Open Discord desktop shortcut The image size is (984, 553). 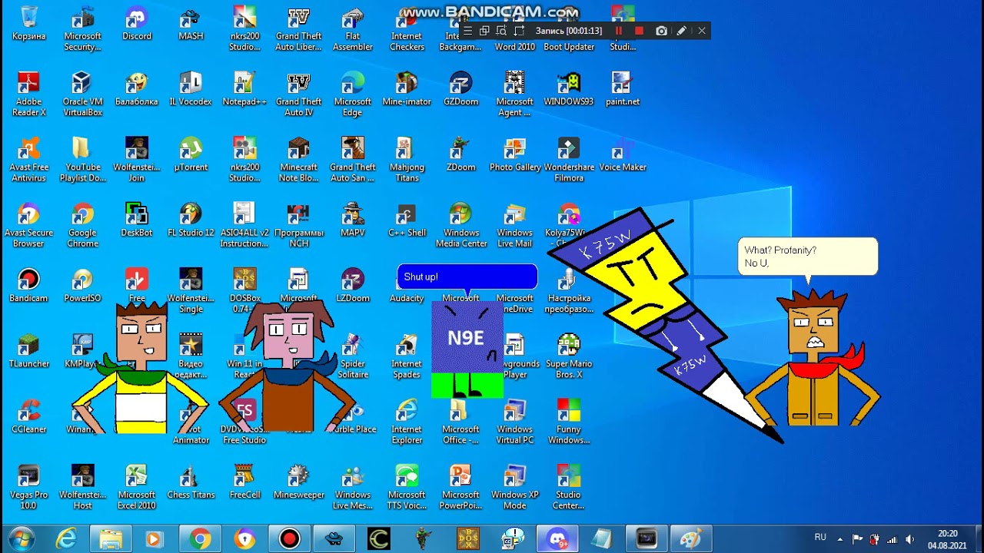coord(137,24)
